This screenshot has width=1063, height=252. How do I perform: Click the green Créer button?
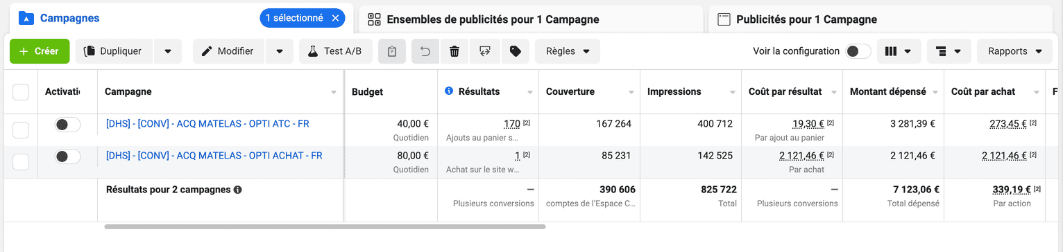[40, 51]
